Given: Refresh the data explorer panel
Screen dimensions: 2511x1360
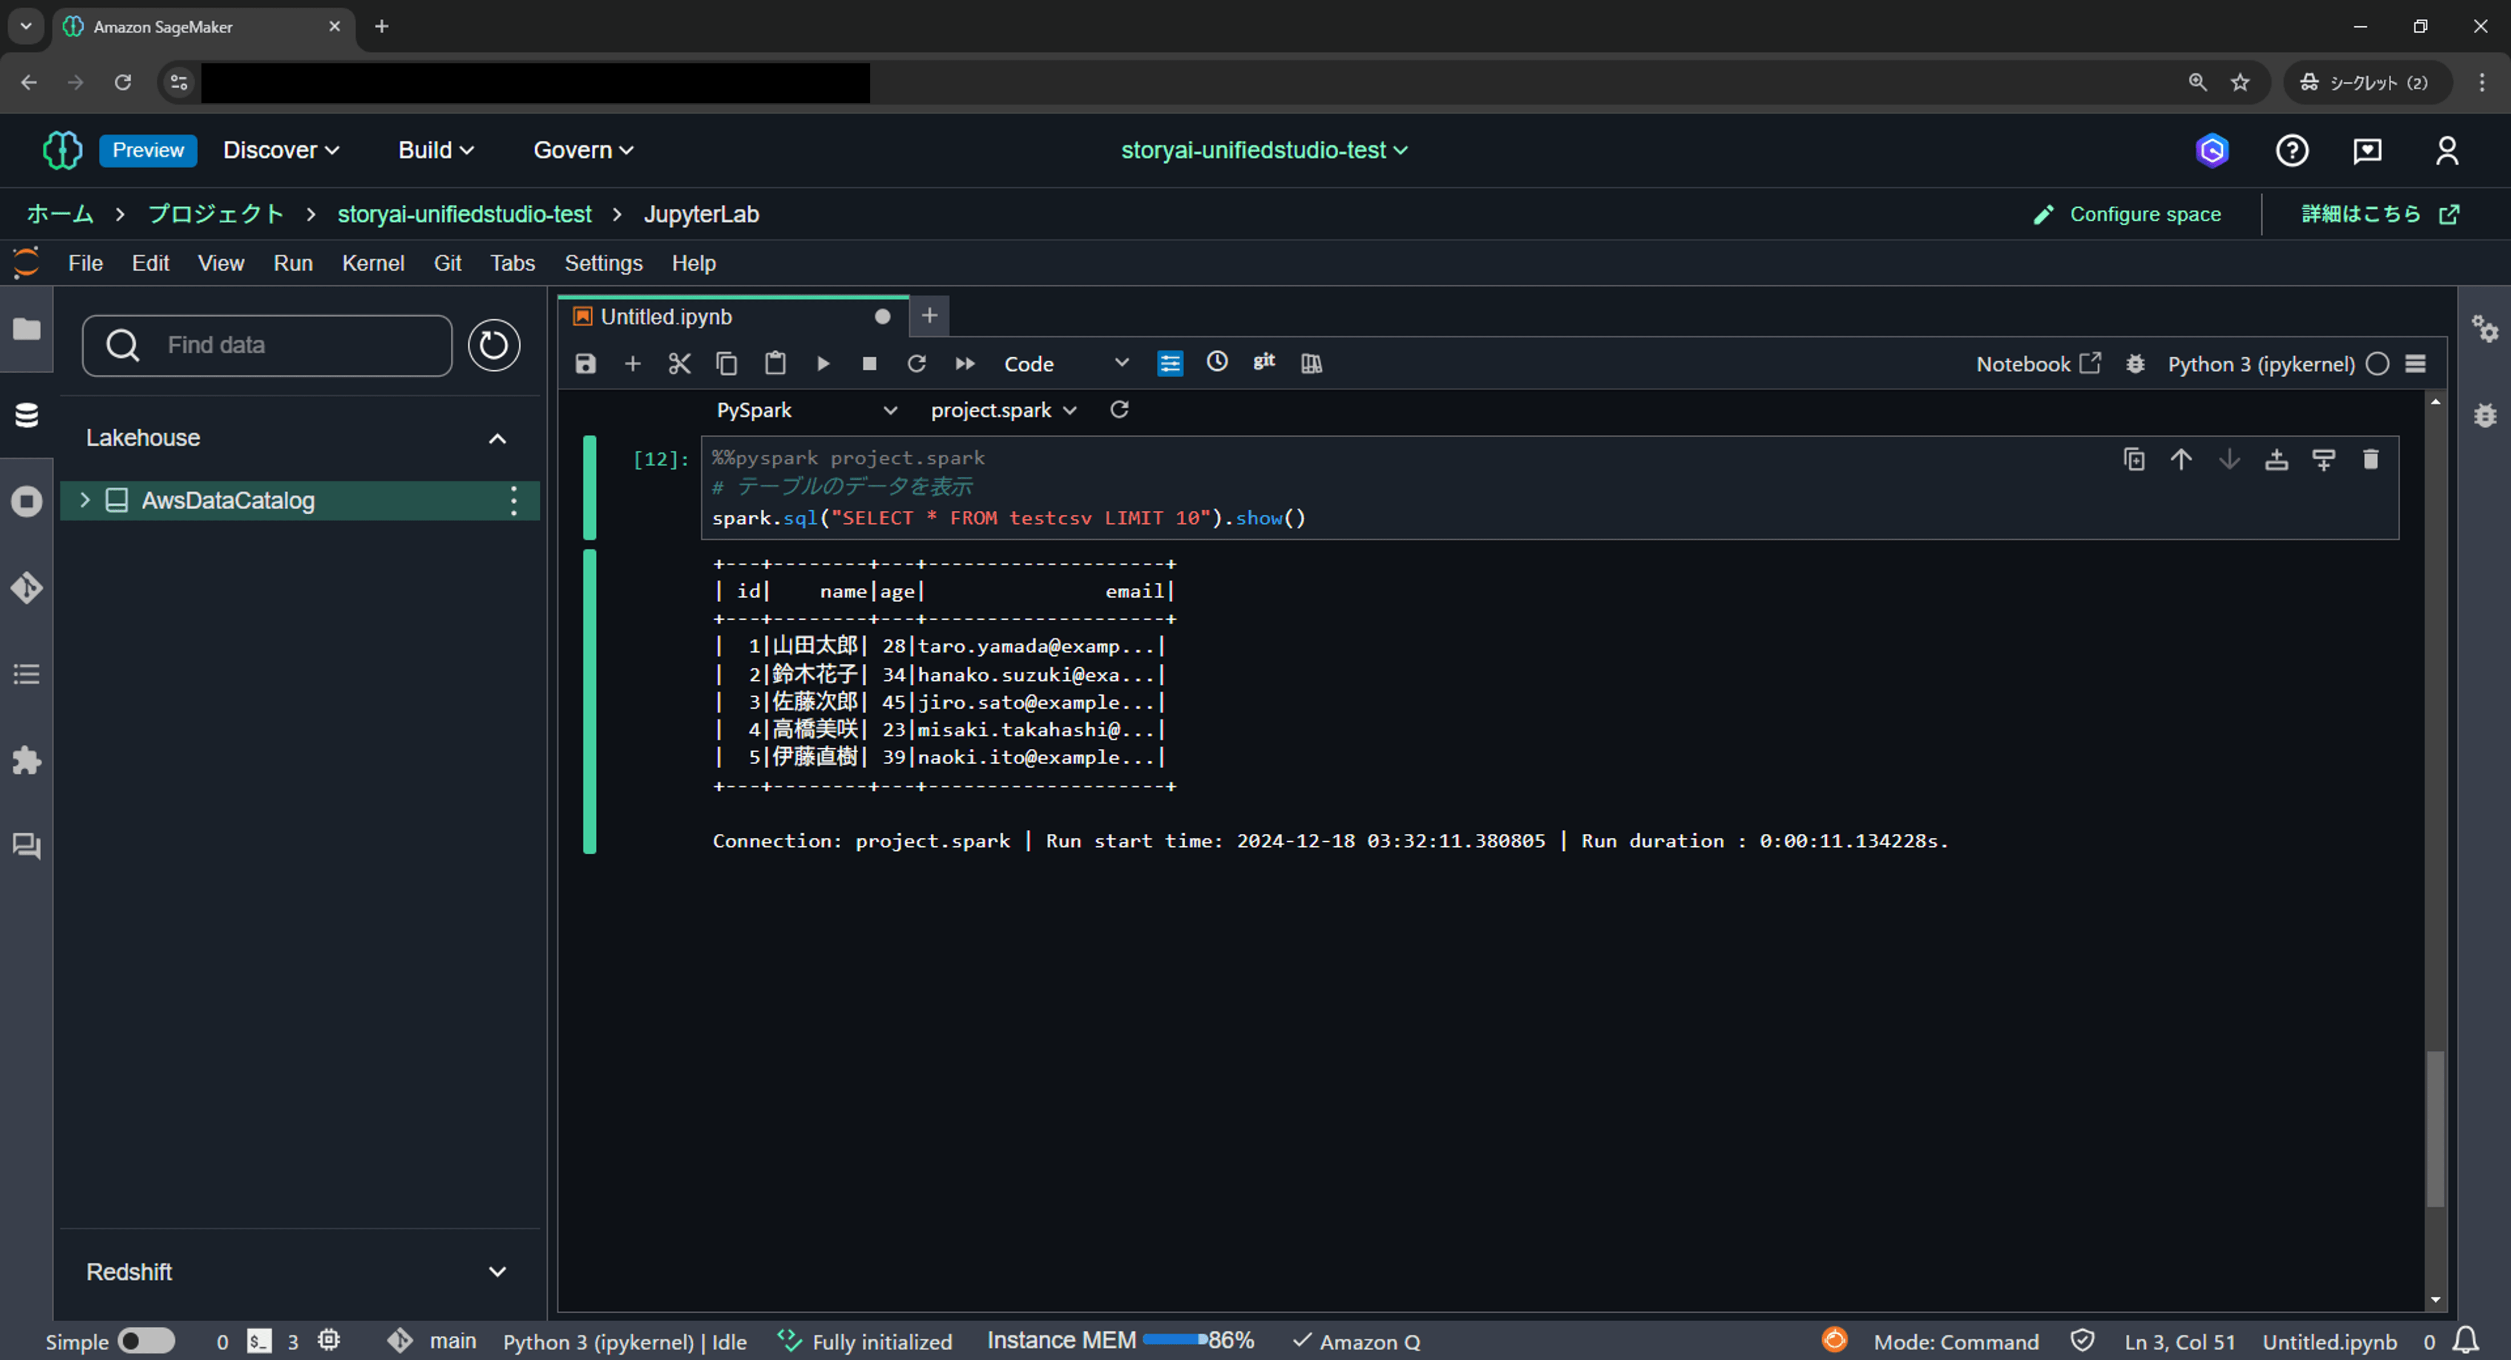Looking at the screenshot, I should [493, 345].
